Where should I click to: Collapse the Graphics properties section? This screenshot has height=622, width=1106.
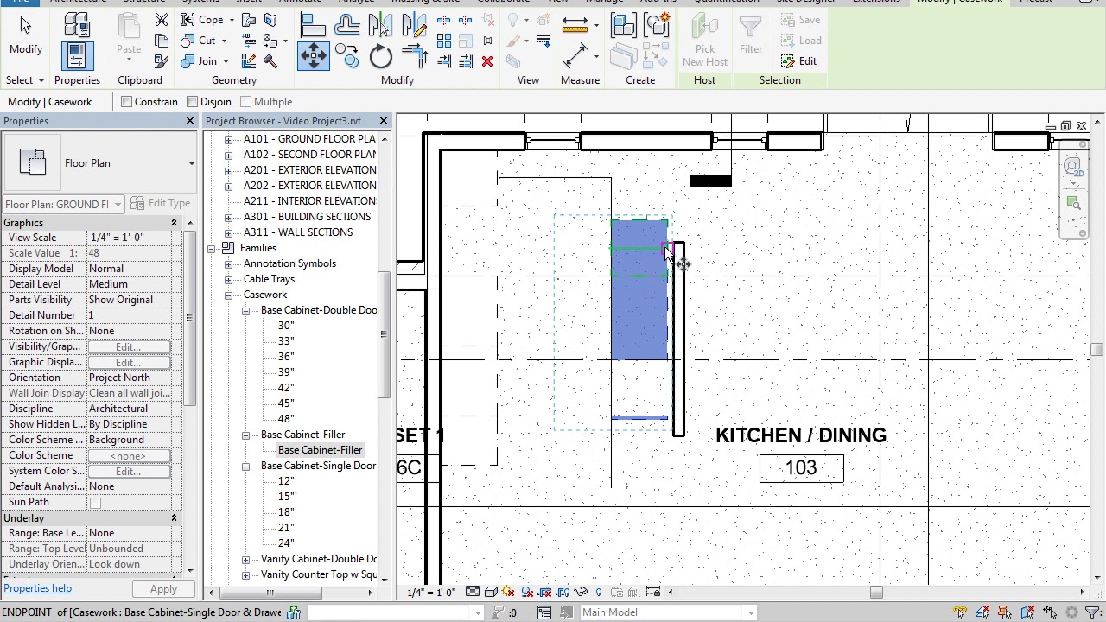click(x=174, y=223)
